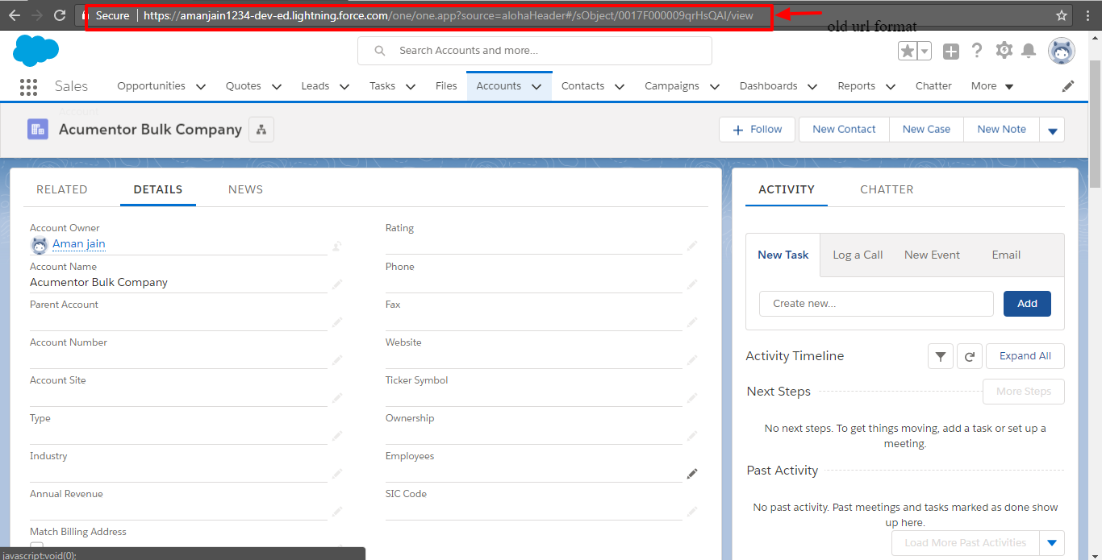
Task: Toggle the Match Billing Address checkbox
Action: pyautogui.click(x=36, y=548)
